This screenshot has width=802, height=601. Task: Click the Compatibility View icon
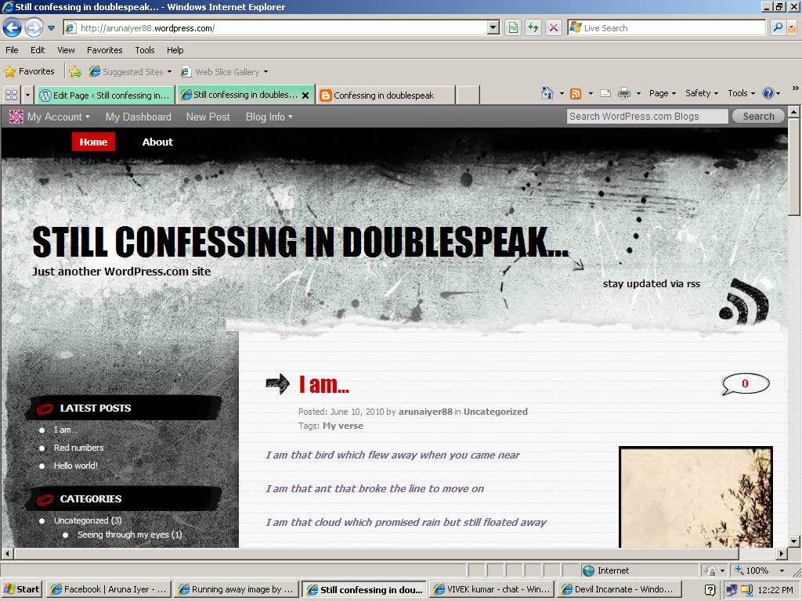point(512,28)
